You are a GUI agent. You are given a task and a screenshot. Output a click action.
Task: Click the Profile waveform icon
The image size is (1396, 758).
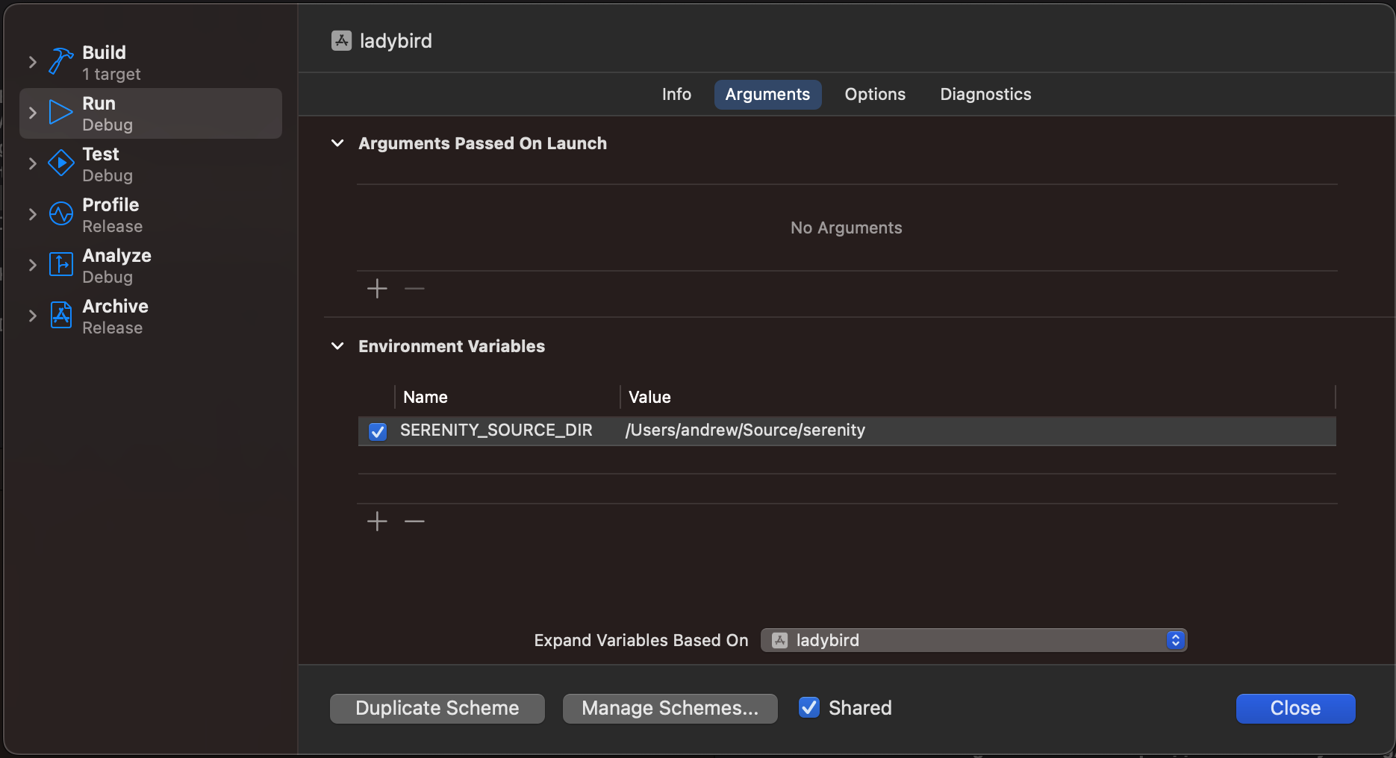click(x=61, y=213)
